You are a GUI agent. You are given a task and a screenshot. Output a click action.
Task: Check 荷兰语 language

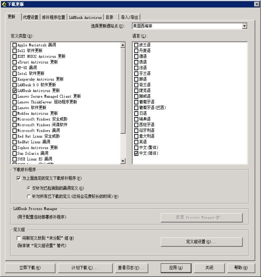(136, 85)
